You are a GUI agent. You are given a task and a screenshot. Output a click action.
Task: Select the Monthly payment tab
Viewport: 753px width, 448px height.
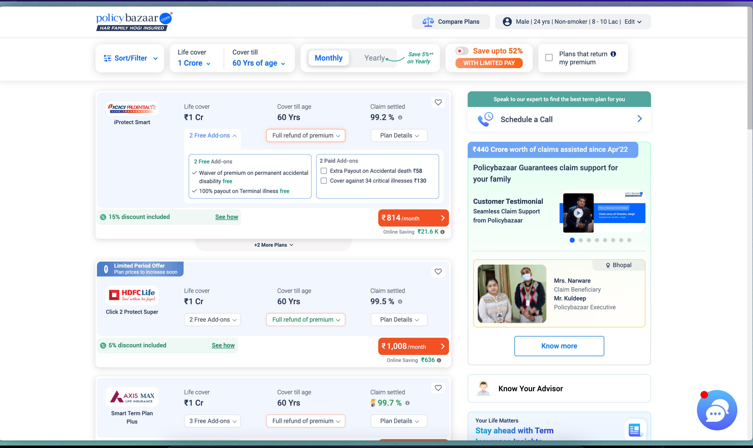click(329, 58)
